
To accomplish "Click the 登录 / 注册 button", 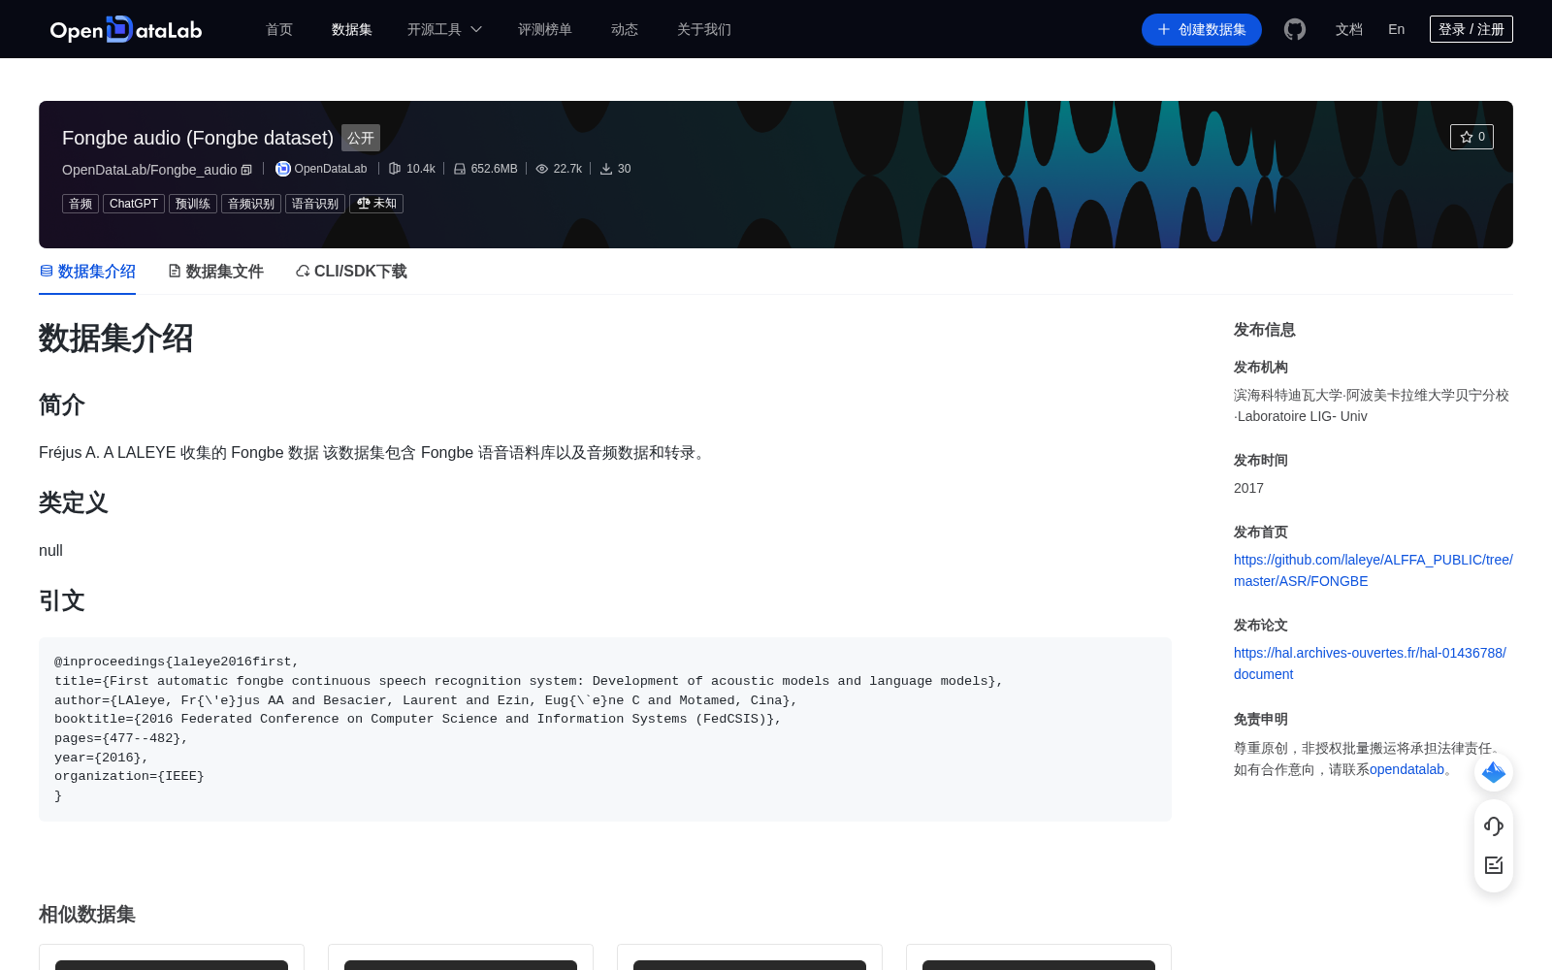I will coord(1471,29).
